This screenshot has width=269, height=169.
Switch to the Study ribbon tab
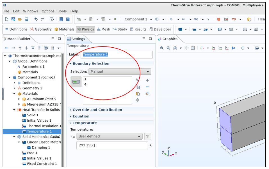coord(120,29)
